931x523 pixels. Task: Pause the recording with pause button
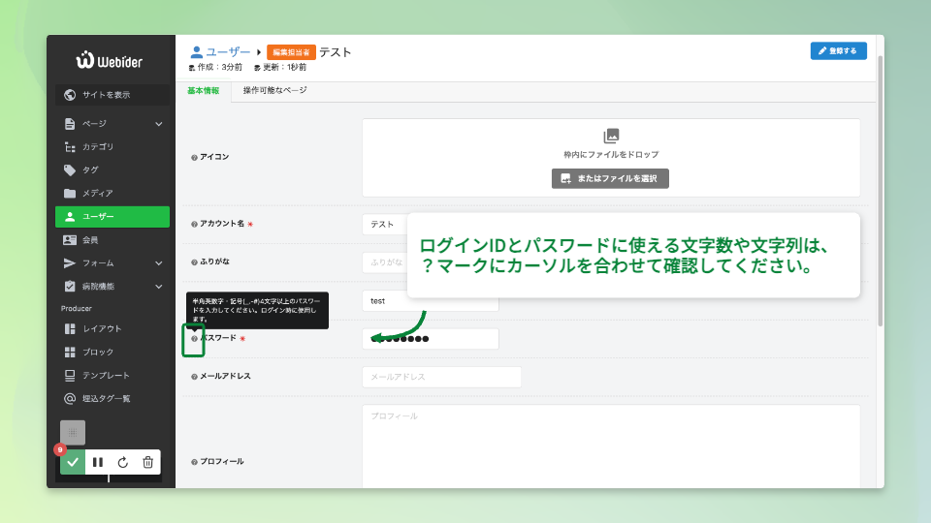tap(98, 462)
